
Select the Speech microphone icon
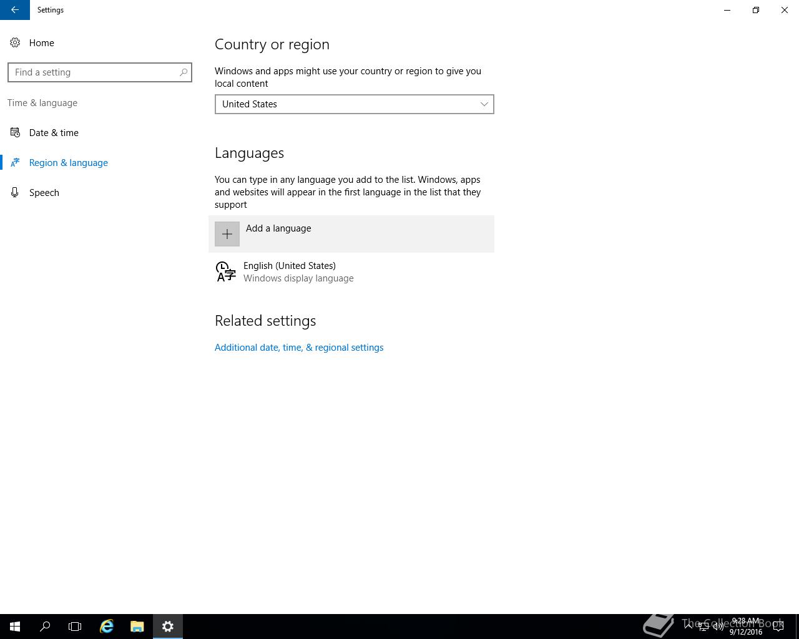coord(15,192)
